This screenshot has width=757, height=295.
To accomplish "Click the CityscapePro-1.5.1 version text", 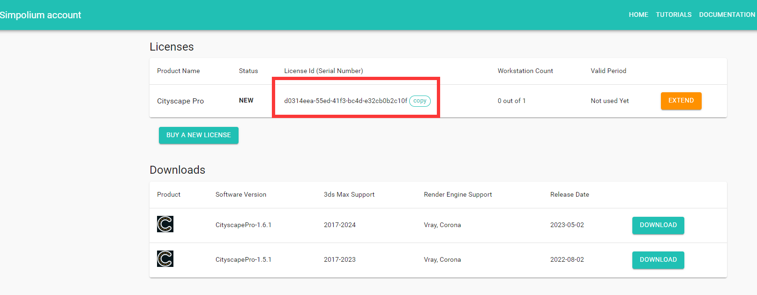I will click(243, 259).
